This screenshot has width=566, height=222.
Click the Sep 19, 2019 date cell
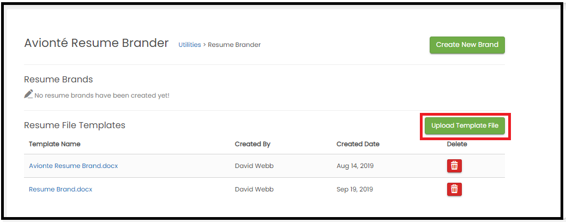(x=355, y=189)
